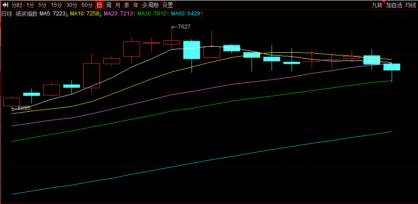Viewport: 418px width, 204px height.
Task: Open the 多周期 multi-period view
Action: coord(151,5)
